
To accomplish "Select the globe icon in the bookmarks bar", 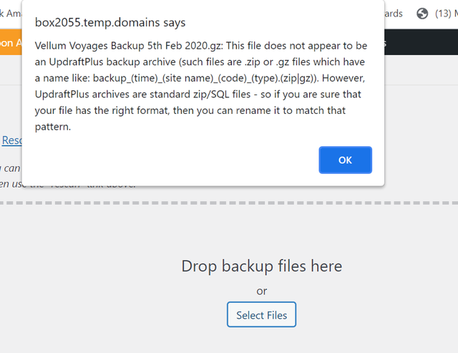I will (x=422, y=14).
